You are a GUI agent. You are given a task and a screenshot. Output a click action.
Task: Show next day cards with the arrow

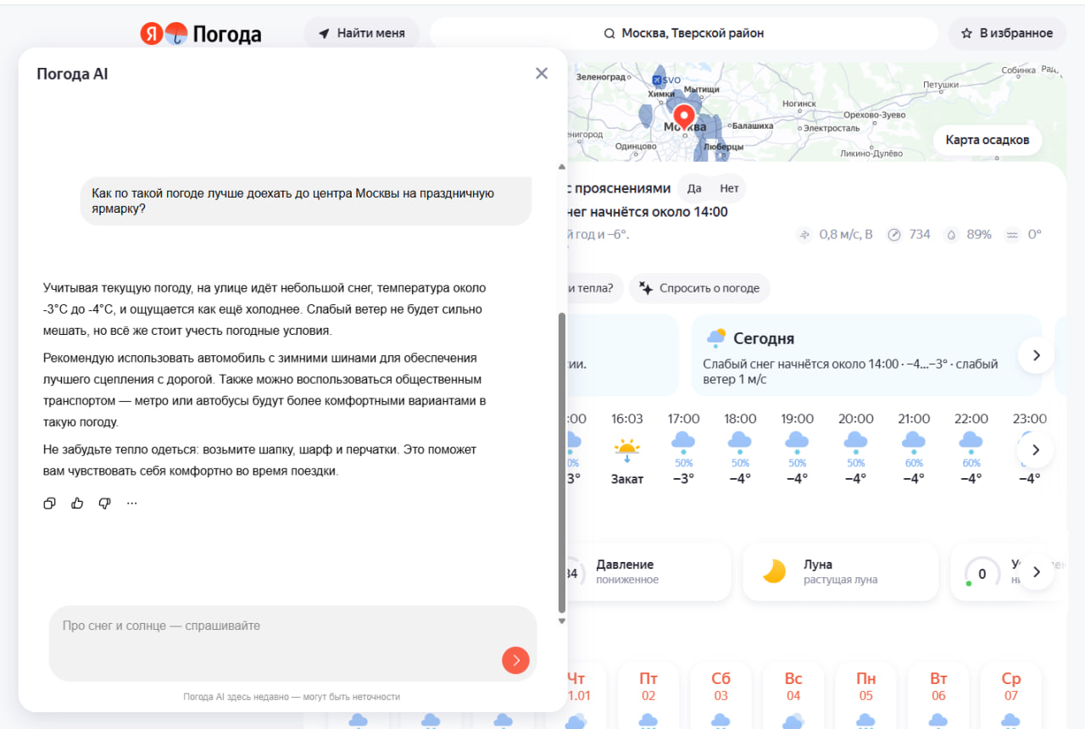pyautogui.click(x=1036, y=355)
